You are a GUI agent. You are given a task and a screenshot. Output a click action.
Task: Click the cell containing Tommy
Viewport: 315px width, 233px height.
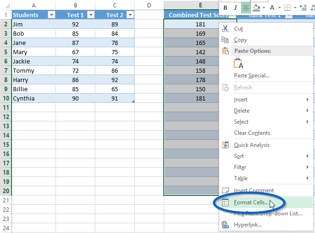tap(34, 70)
